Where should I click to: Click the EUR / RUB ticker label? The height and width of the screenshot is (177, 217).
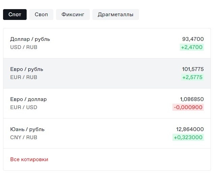pyautogui.click(x=24, y=77)
